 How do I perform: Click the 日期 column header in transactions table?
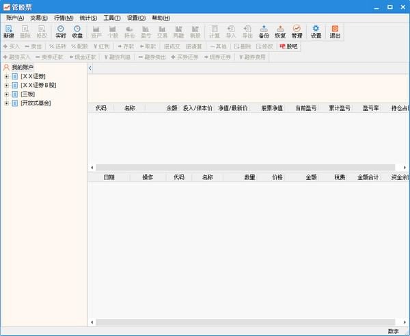pyautogui.click(x=109, y=177)
